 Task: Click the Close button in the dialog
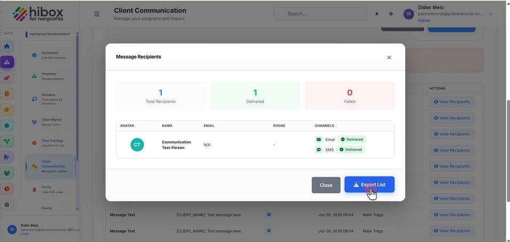[x=326, y=185]
